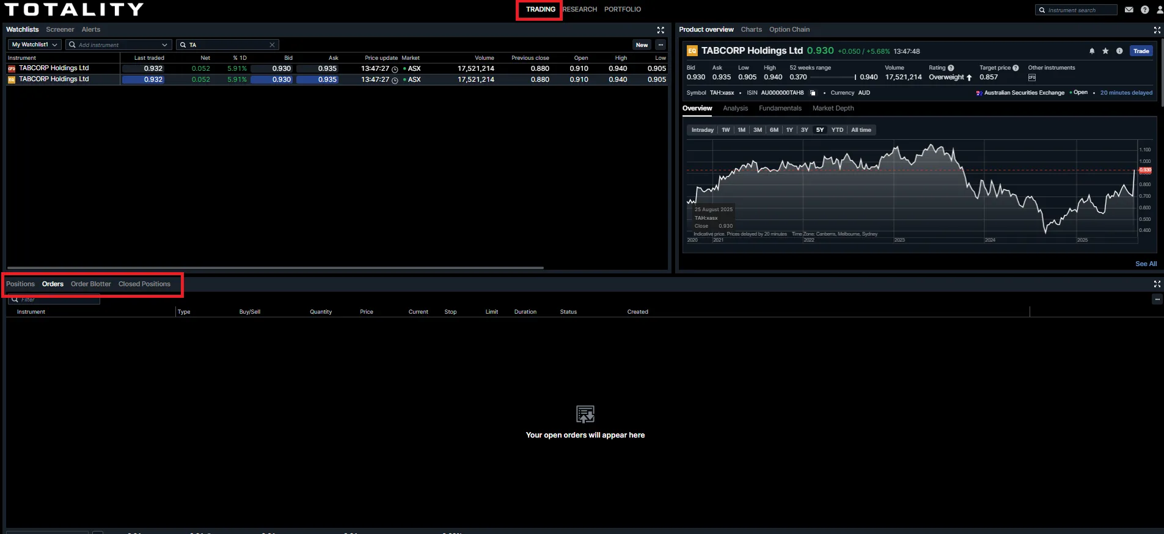Select the All time chart range
Screen dimensions: 1164x534
[861, 130]
